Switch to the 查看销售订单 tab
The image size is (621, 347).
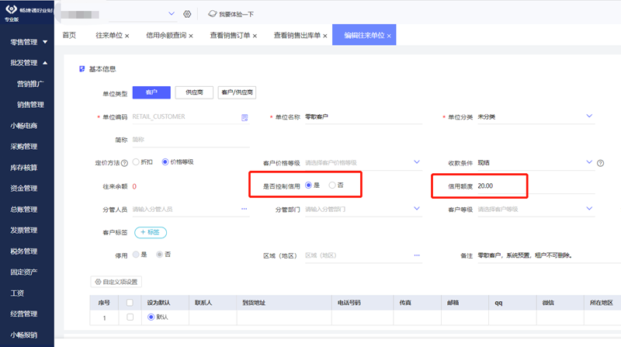tap(230, 35)
